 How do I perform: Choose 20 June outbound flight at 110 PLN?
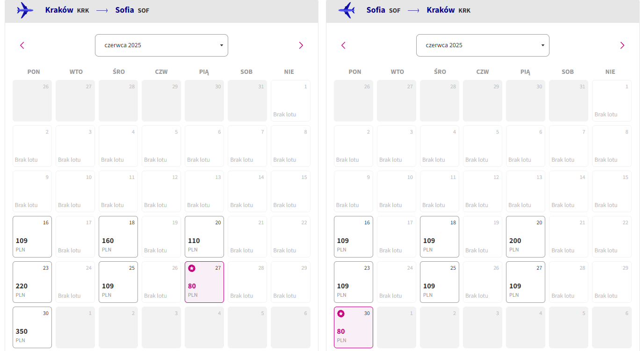click(x=204, y=236)
